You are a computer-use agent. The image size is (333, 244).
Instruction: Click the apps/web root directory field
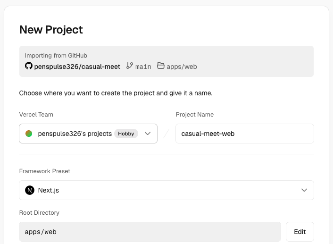[150, 232]
